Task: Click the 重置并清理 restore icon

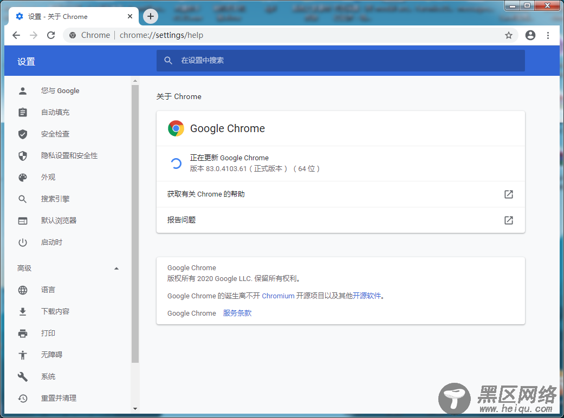Action: 23,398
